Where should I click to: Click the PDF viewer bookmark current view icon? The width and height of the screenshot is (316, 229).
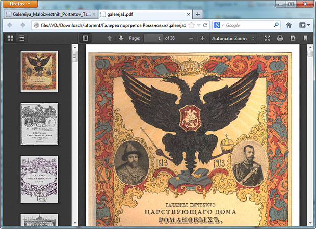pyautogui.click(x=305, y=38)
